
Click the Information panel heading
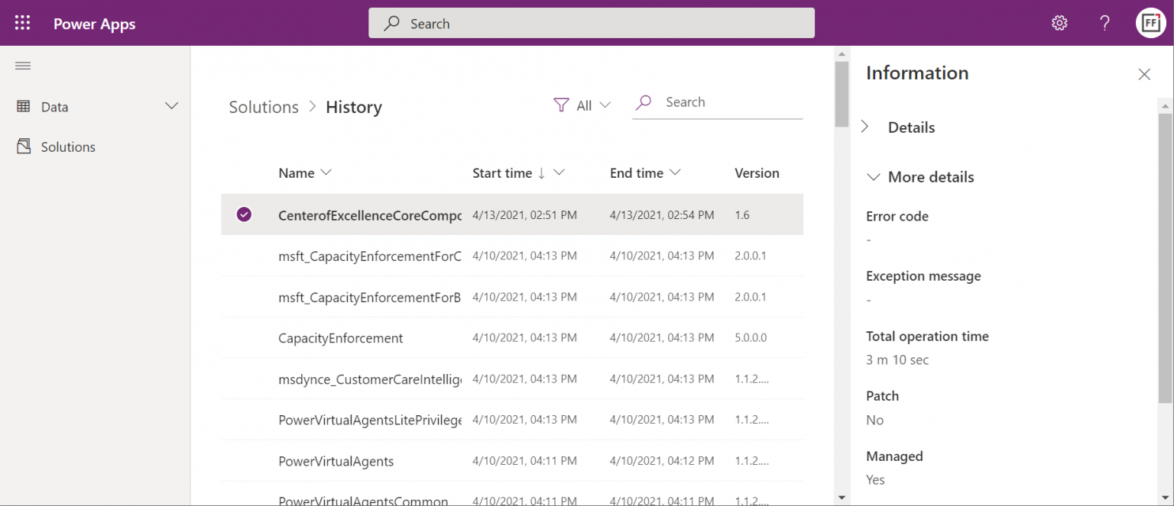coord(917,73)
